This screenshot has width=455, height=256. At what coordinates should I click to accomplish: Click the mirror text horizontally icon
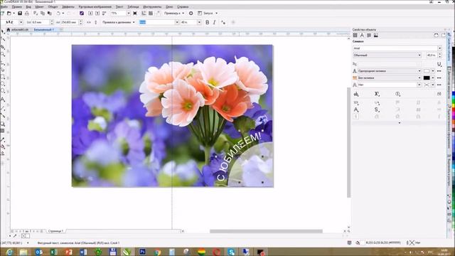click(89, 22)
